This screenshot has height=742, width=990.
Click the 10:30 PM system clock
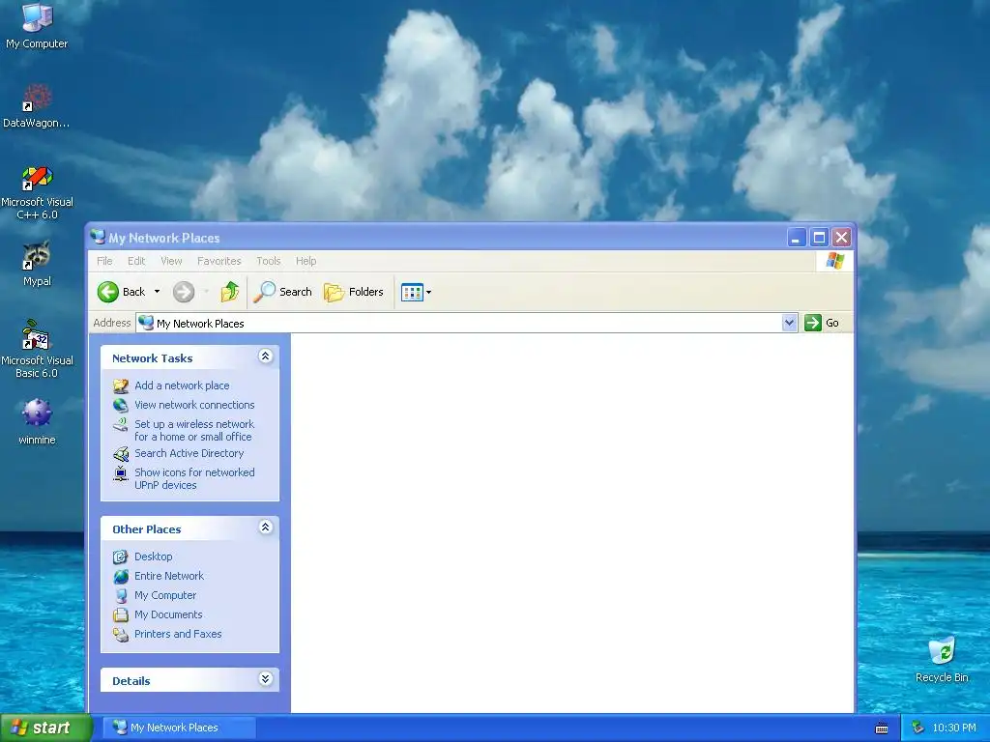click(954, 728)
